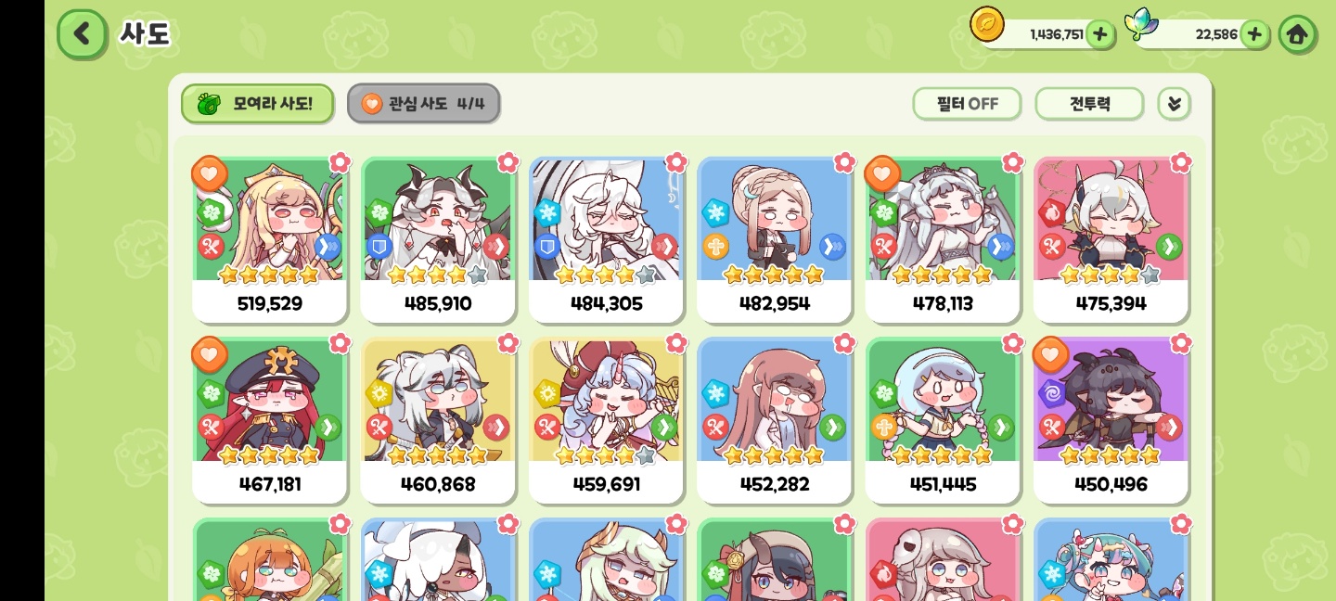The height and width of the screenshot is (601, 1336).
Task: Add gold coins with the plus icon
Action: 1099,34
